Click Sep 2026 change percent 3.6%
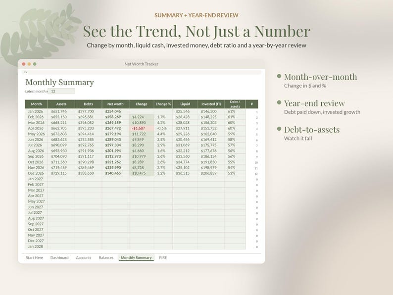 [163, 156]
